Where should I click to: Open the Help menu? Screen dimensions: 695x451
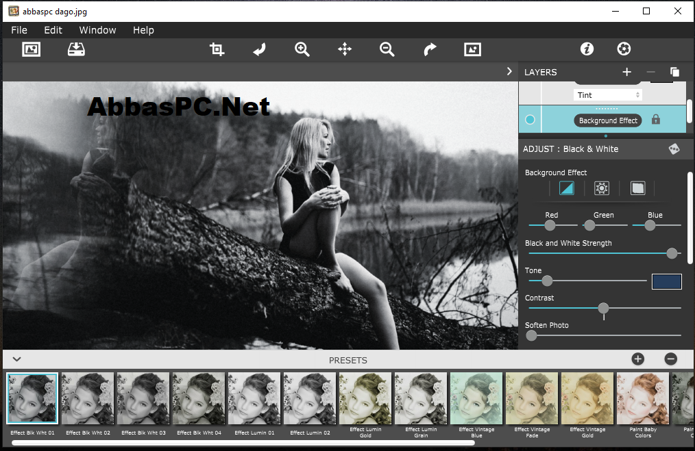tap(144, 30)
